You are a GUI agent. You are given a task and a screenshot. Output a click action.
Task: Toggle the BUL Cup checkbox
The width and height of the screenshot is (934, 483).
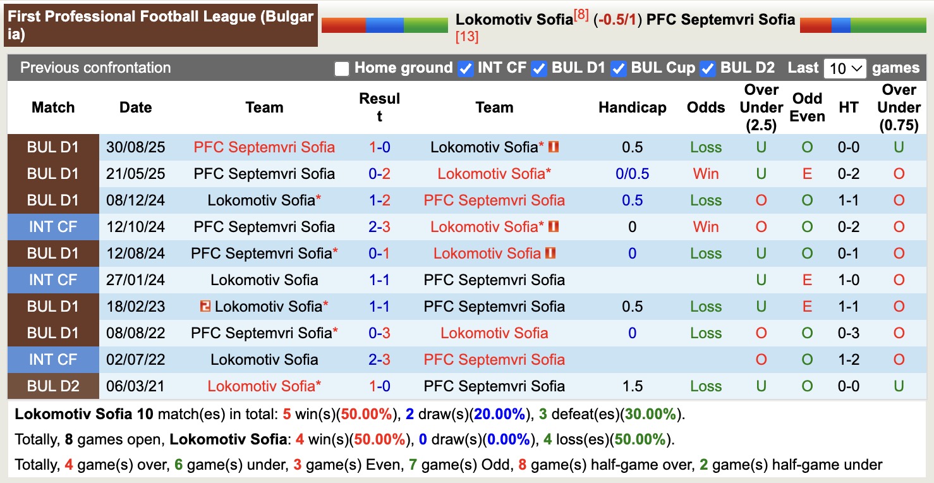tap(619, 68)
